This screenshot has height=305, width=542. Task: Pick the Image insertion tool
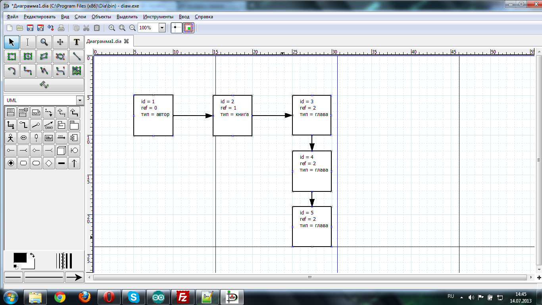(77, 71)
